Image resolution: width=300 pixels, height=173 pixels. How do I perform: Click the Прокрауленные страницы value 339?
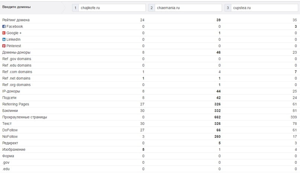coord(294,117)
